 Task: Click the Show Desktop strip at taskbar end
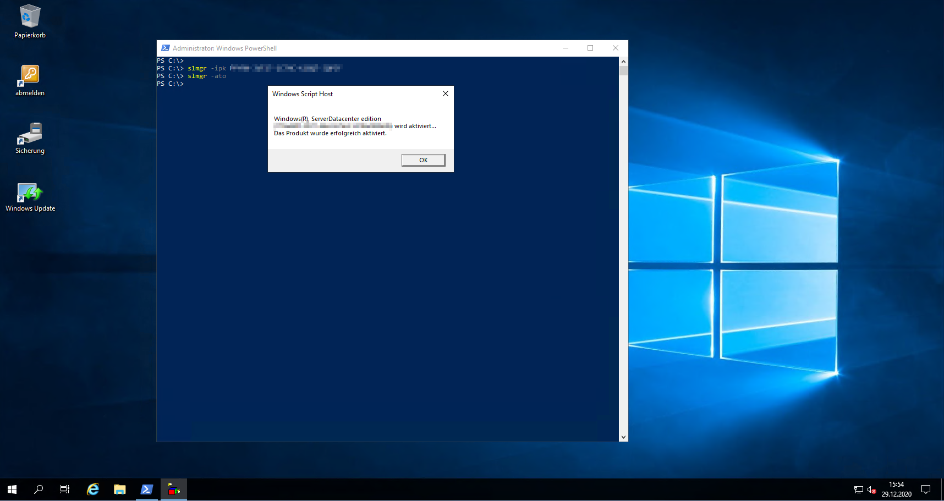[x=942, y=489]
